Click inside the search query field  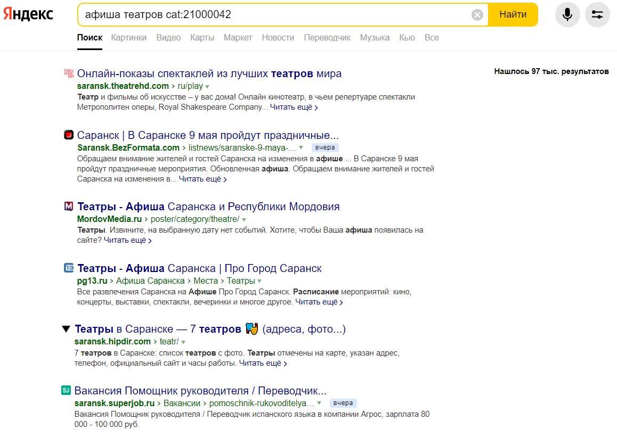click(275, 14)
